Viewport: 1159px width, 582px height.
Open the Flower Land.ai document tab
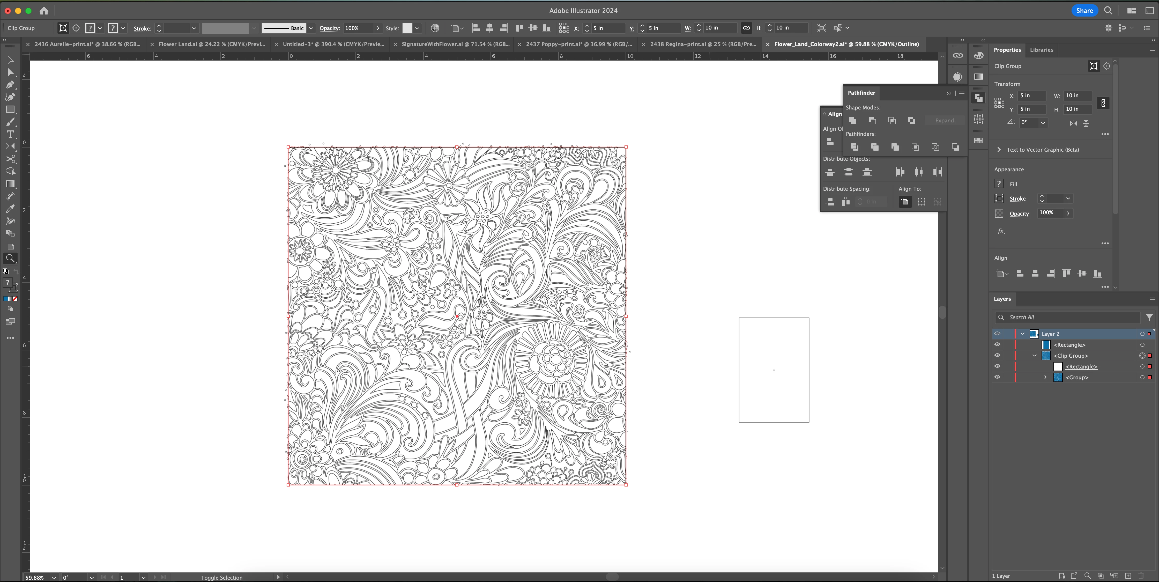tap(211, 44)
